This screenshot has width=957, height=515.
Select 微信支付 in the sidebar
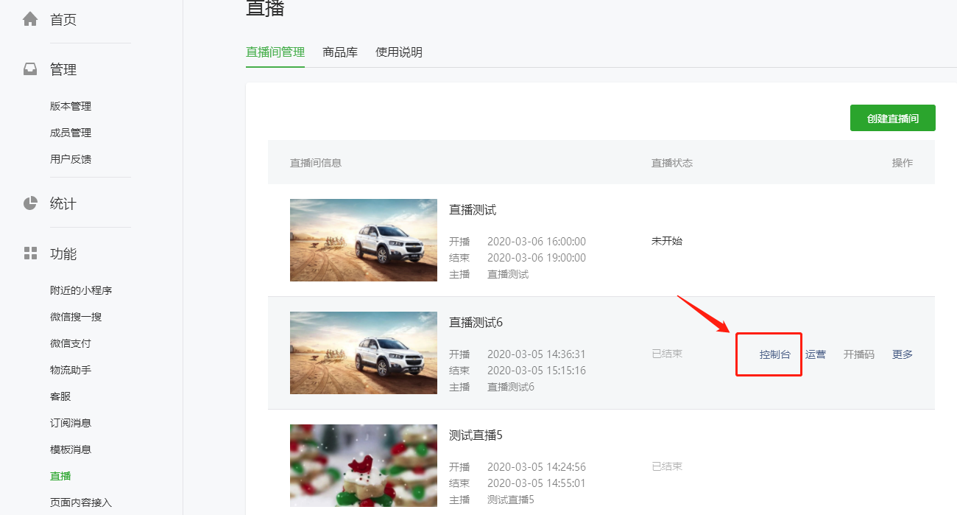(x=71, y=343)
